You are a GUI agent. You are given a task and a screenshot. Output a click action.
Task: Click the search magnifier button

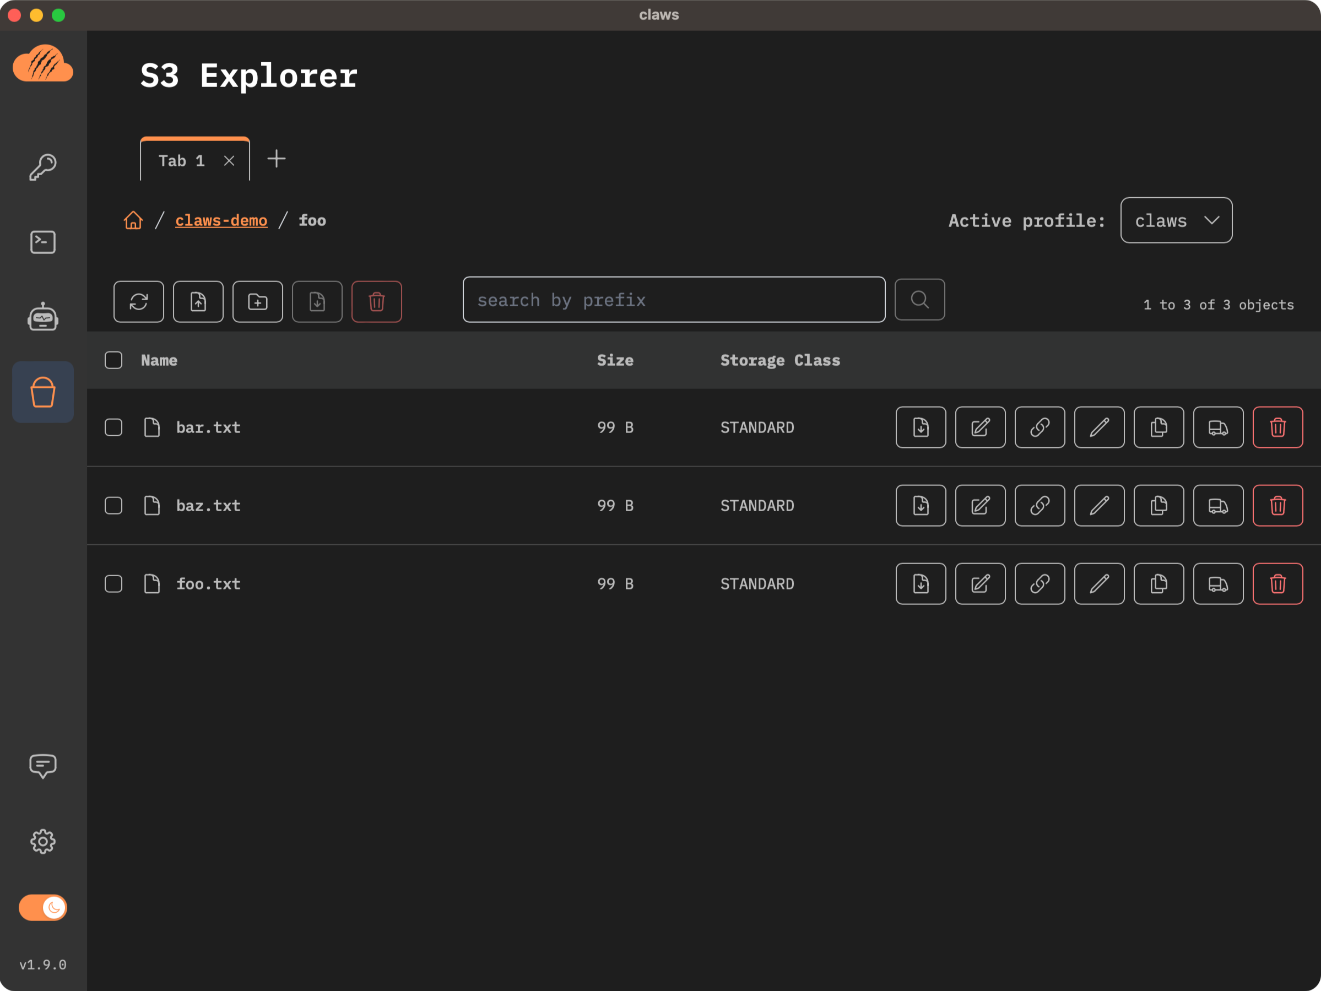(919, 300)
